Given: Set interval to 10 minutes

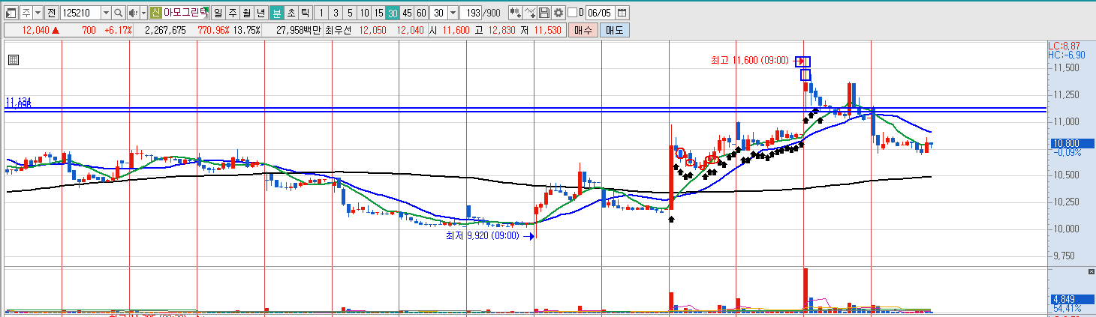Looking at the screenshot, I should [x=364, y=13].
